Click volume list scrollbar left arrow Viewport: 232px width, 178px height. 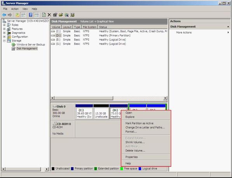[x=52, y=98]
